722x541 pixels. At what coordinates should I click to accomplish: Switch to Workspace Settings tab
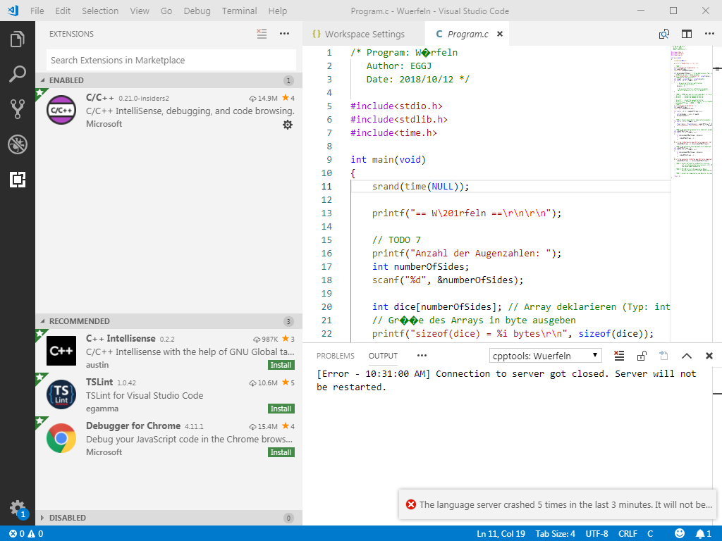point(365,34)
